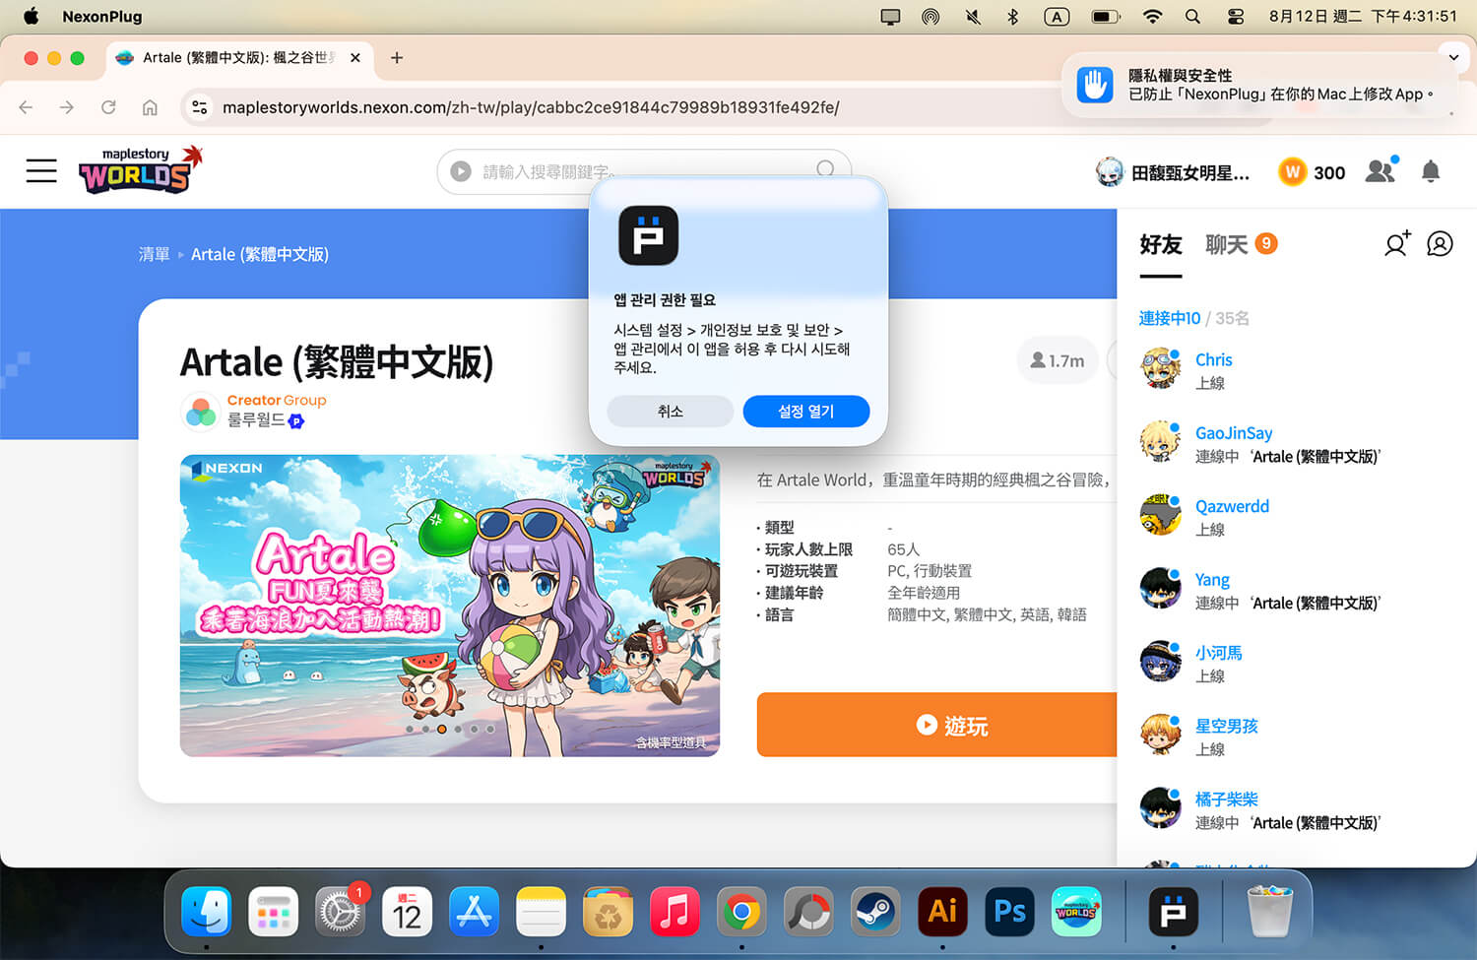This screenshot has width=1477, height=960.
Task: Open Notes from the Dock
Action: [x=541, y=912]
